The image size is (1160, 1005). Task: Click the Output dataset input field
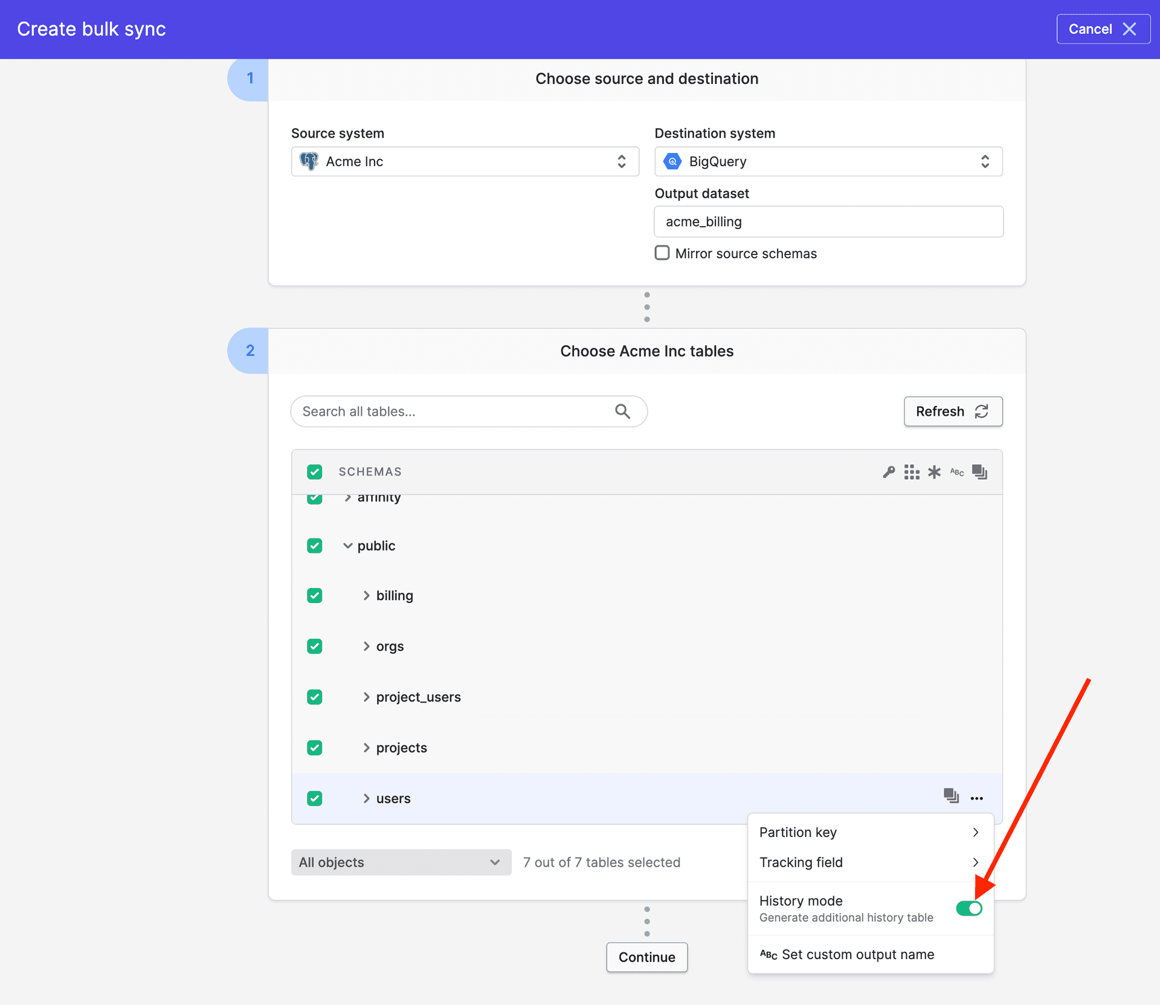[828, 222]
